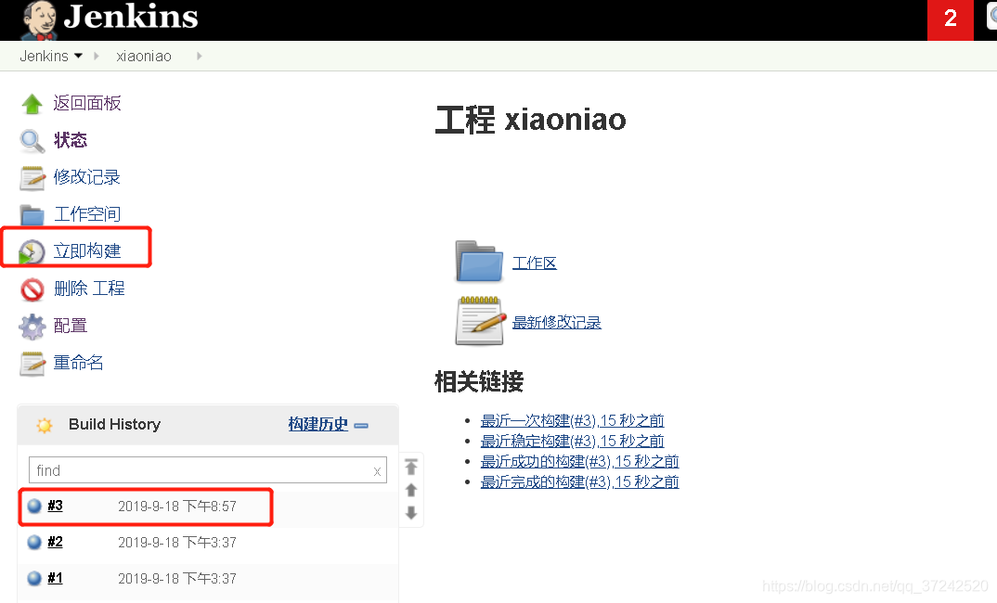Click the blue status ball for build #2
Image resolution: width=997 pixels, height=603 pixels.
point(34,542)
